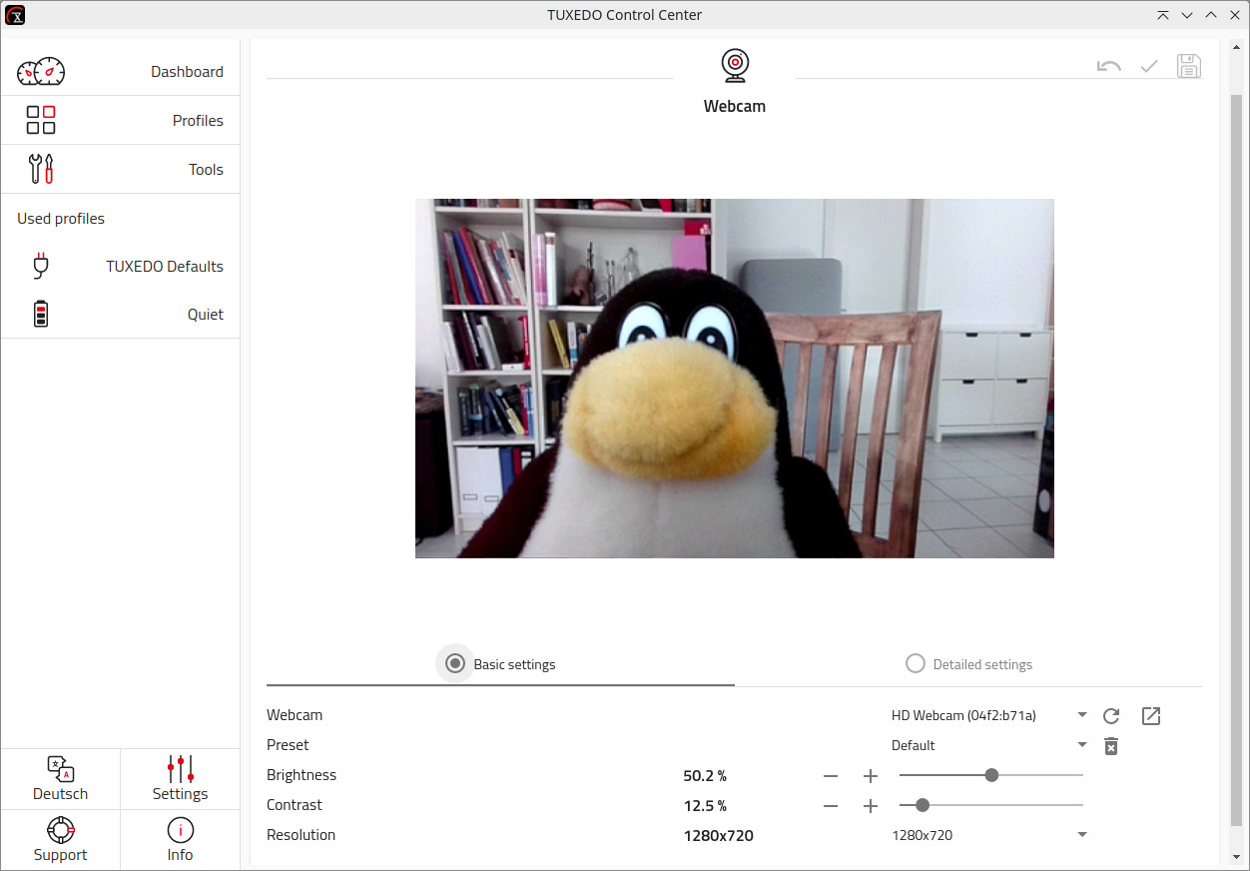The width and height of the screenshot is (1250, 871).
Task: Click the Settings button label
Action: point(181,794)
